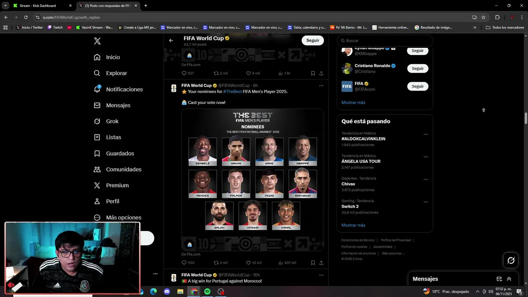This screenshot has width=528, height=297.
Task: Open Perfil in the sidebar
Action: [106, 201]
